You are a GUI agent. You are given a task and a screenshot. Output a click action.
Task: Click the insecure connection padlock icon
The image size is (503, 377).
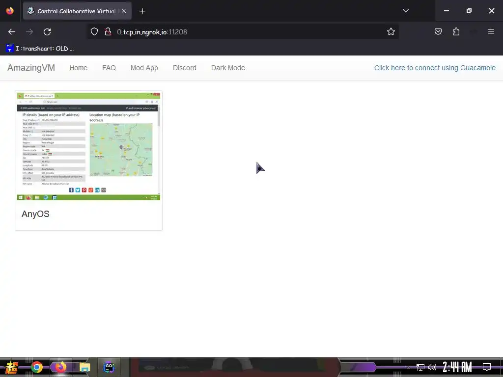(x=108, y=32)
